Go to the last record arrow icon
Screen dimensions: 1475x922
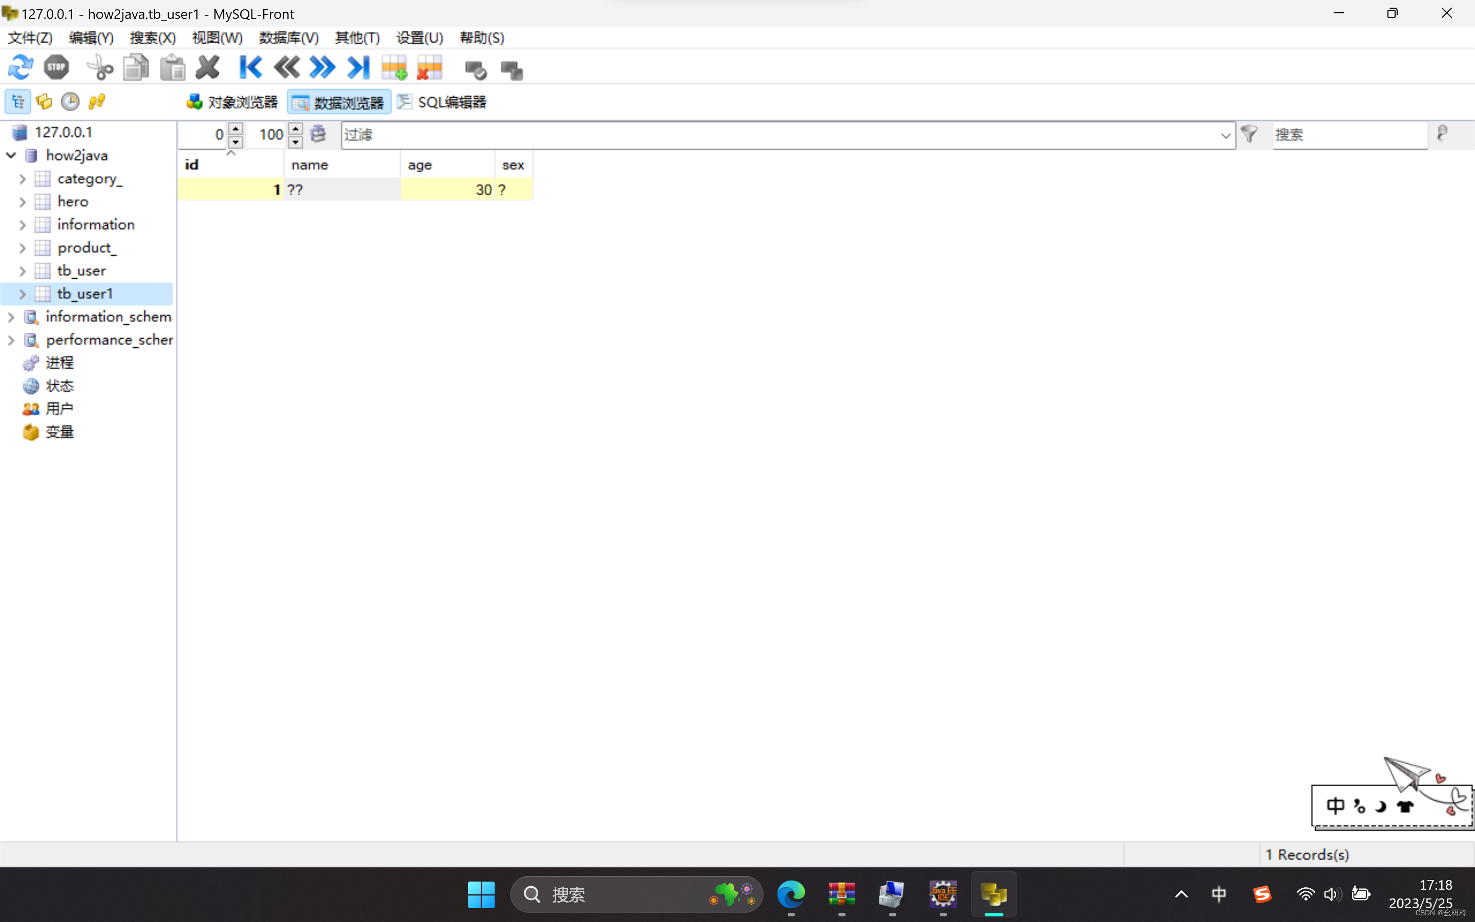pos(359,68)
